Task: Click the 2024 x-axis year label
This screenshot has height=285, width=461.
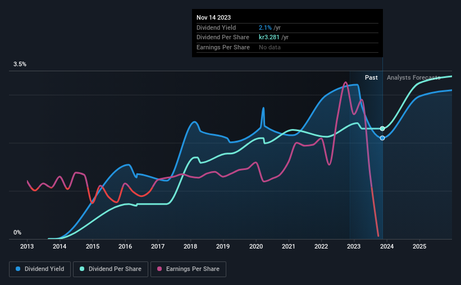Action: click(387, 246)
